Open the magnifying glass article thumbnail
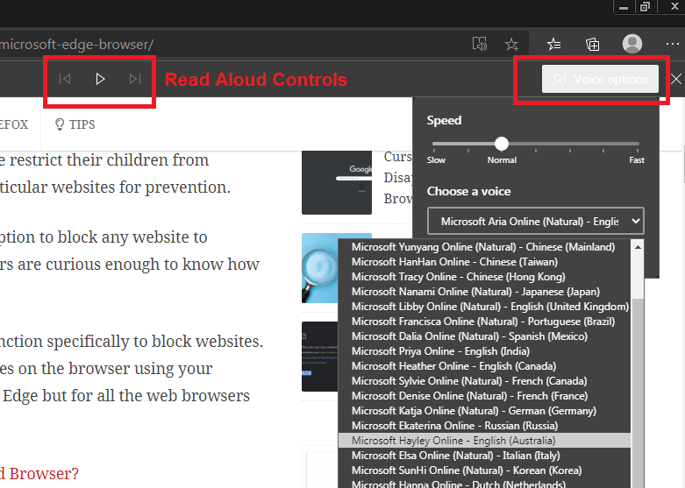This screenshot has height=488, width=685. point(320,268)
